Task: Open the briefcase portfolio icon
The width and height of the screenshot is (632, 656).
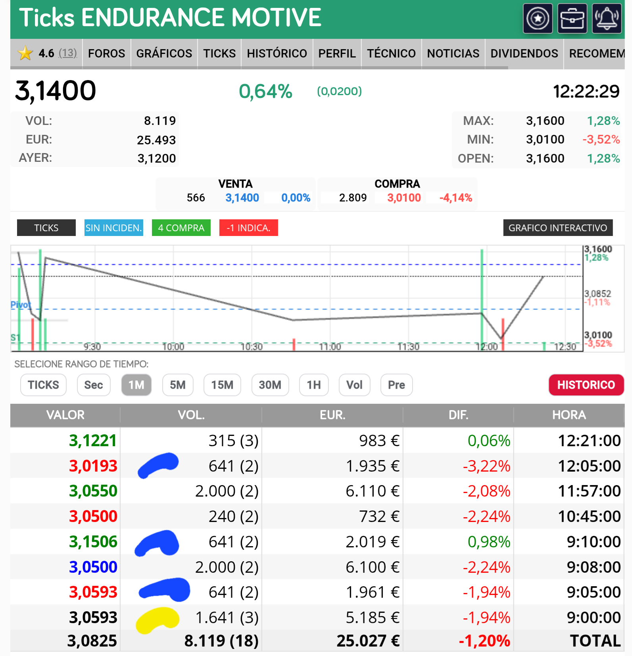Action: (572, 18)
